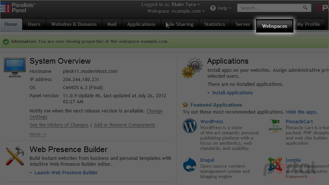Image resolution: width=329 pixels, height=185 pixels.
Task: Open the My Profile tab
Action: point(309,24)
